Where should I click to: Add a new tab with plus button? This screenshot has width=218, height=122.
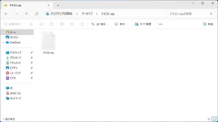tap(58, 5)
